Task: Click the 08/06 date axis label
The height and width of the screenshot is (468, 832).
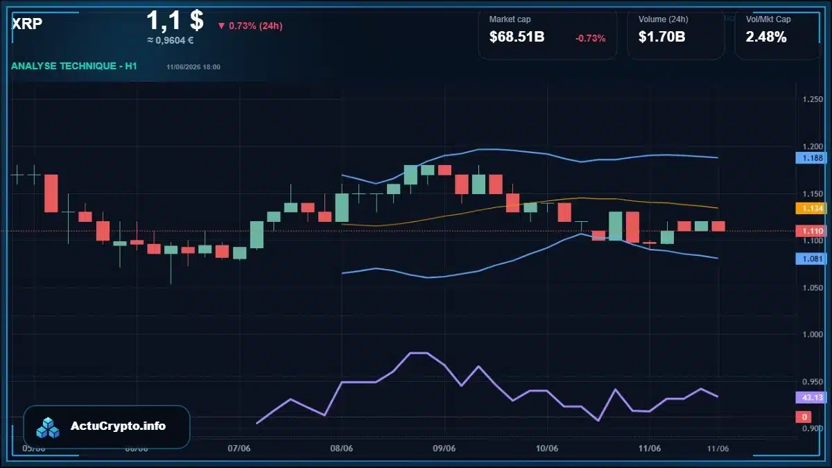Action: (x=341, y=449)
